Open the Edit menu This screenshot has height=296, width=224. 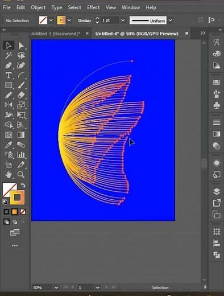(x=20, y=7)
